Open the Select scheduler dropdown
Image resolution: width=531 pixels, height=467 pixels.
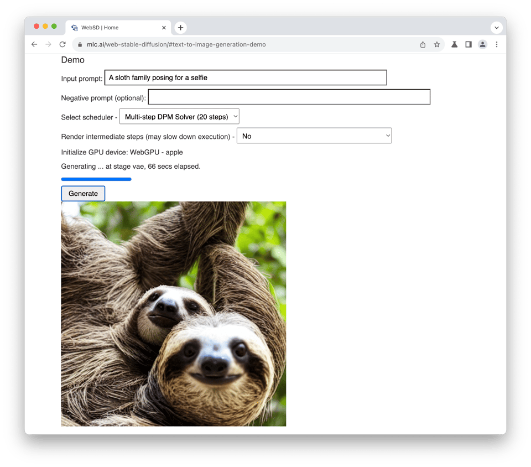179,117
